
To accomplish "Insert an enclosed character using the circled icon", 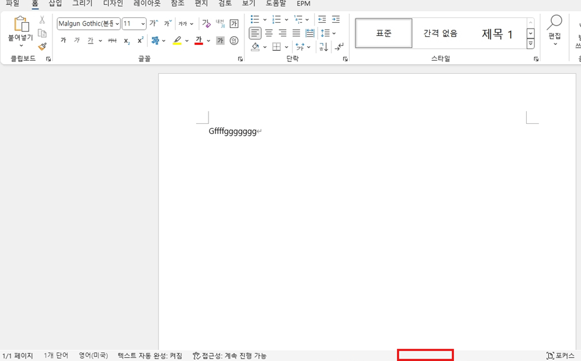I will click(234, 41).
